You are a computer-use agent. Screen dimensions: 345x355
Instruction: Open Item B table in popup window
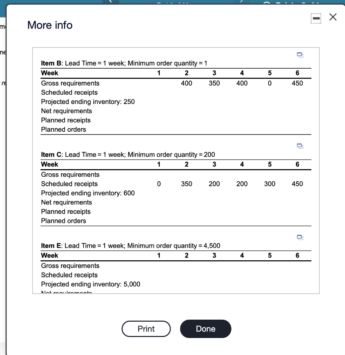[x=300, y=55]
